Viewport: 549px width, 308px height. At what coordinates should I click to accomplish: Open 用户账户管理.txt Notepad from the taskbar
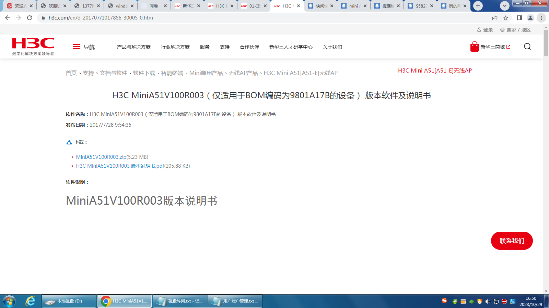coord(235,301)
